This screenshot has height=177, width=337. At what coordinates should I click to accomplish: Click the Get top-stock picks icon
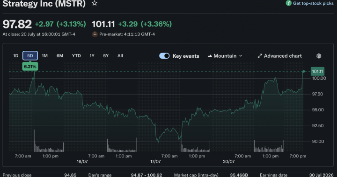coord(289,3)
